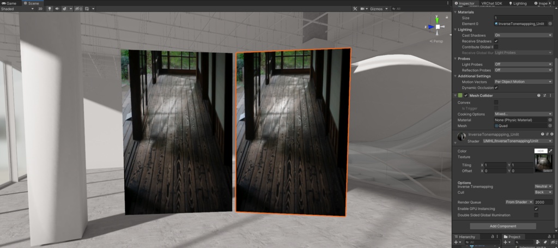Toggle Mesh Collider enabled checkbox
The image size is (558, 248).
[x=466, y=95]
